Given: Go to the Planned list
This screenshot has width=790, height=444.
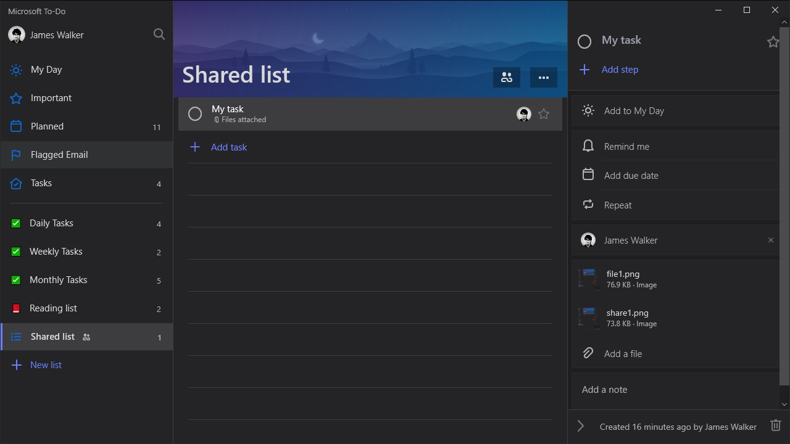Looking at the screenshot, I should pyautogui.click(x=86, y=126).
